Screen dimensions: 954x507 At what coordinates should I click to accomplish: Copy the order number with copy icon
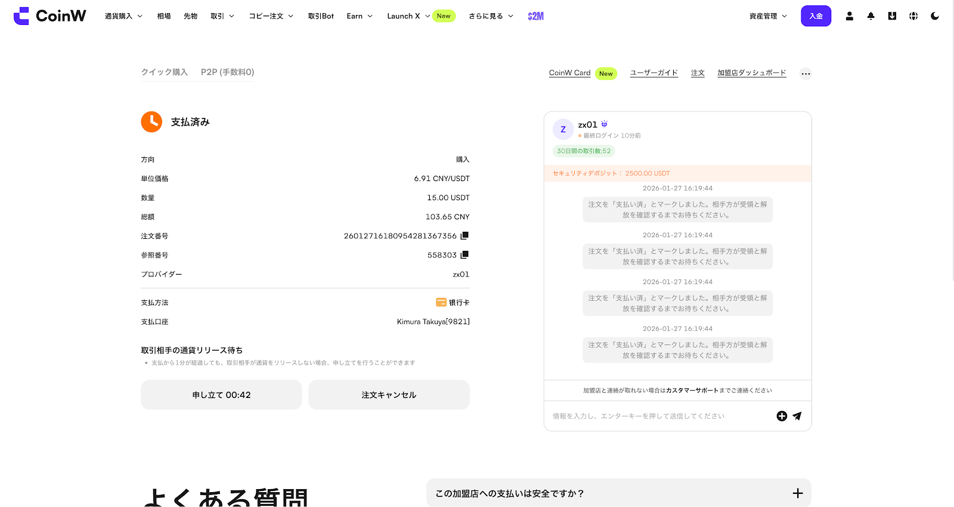pos(464,236)
